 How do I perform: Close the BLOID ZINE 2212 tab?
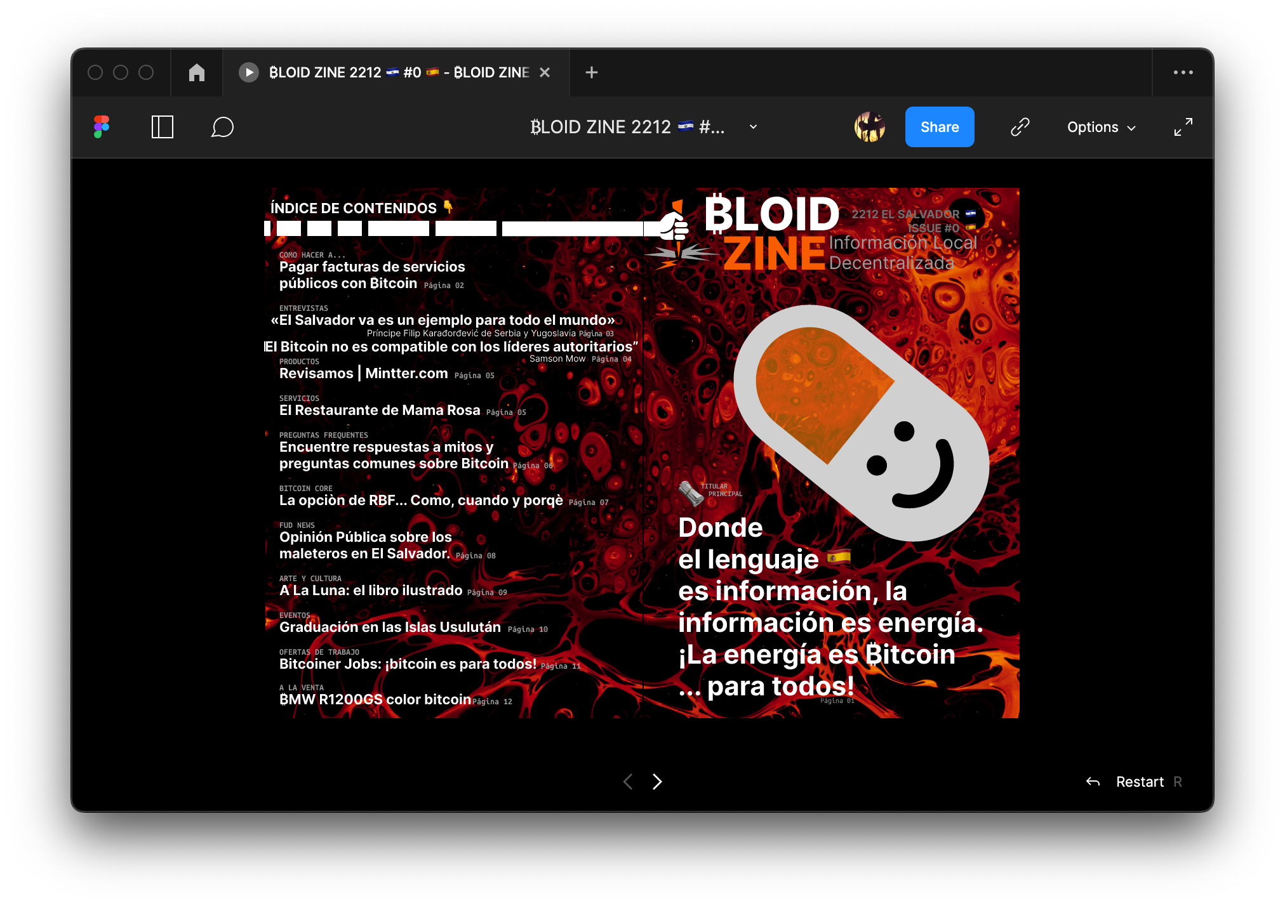point(545,72)
